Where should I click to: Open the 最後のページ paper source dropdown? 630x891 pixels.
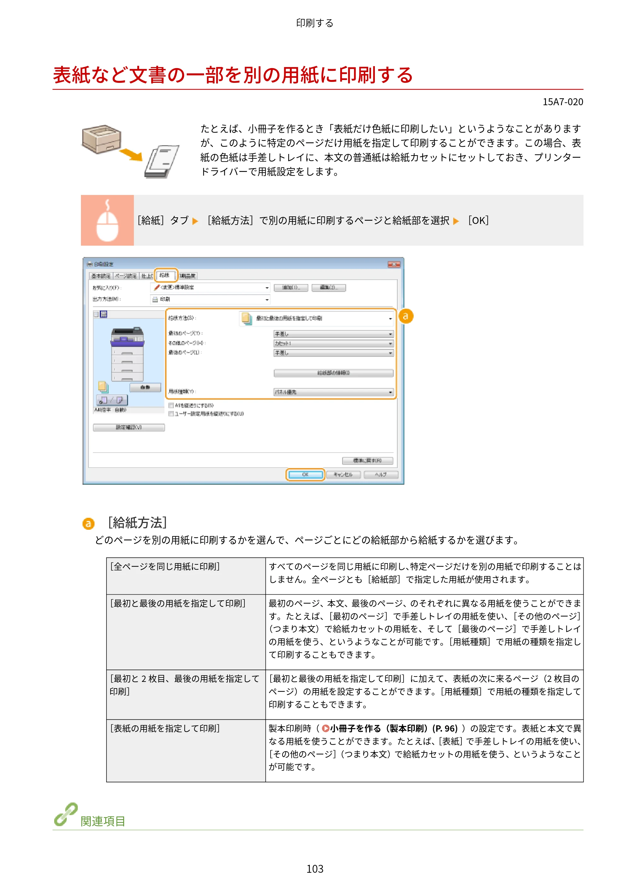[x=334, y=353]
